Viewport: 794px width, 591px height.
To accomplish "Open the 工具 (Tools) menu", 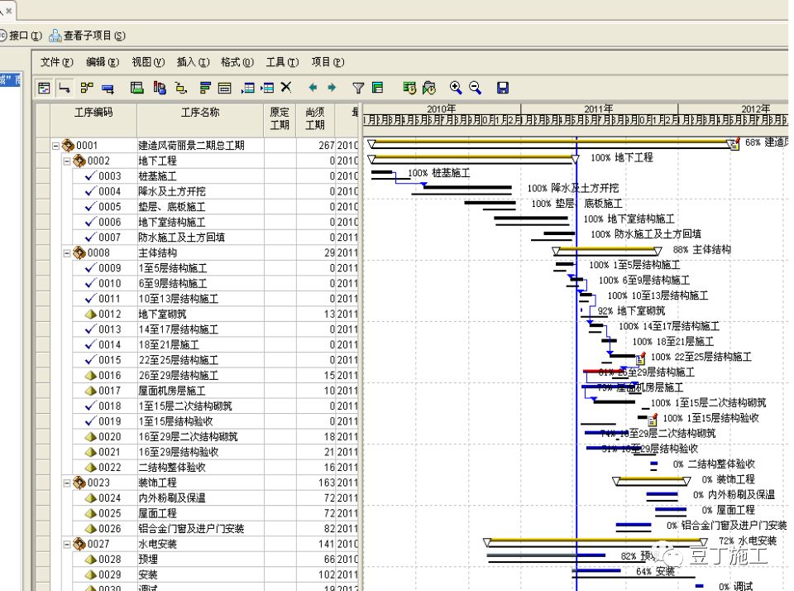I will [x=280, y=61].
